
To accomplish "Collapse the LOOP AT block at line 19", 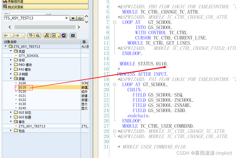I will point(114,85).
